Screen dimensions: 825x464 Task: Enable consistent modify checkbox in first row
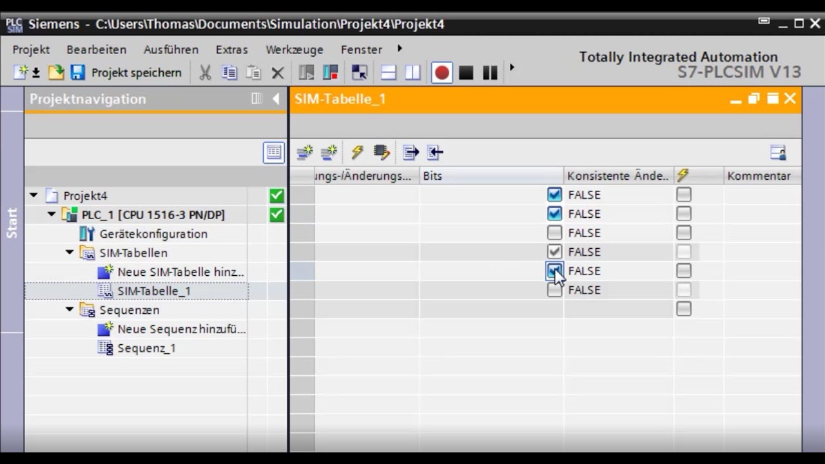pyautogui.click(x=684, y=195)
